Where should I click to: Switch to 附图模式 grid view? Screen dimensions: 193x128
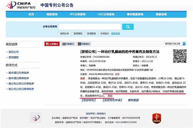point(84,44)
